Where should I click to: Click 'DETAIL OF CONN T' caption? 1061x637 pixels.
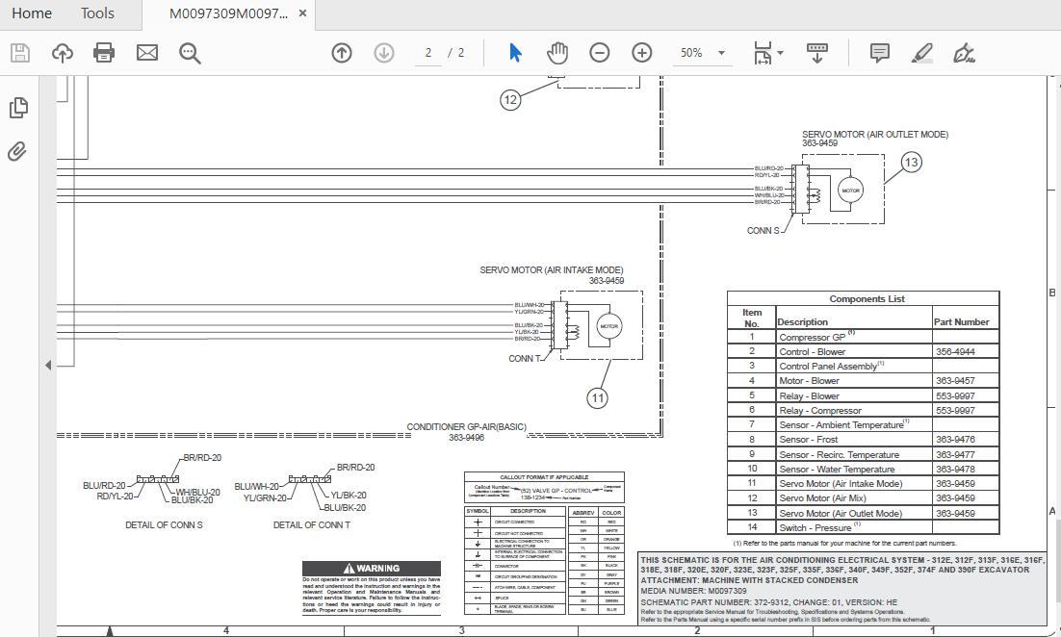(312, 524)
